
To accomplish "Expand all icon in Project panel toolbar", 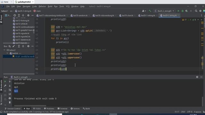I will pos(19,15).
